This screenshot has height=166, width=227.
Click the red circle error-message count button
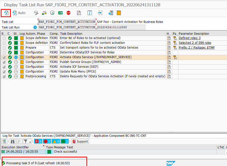(47, 141)
